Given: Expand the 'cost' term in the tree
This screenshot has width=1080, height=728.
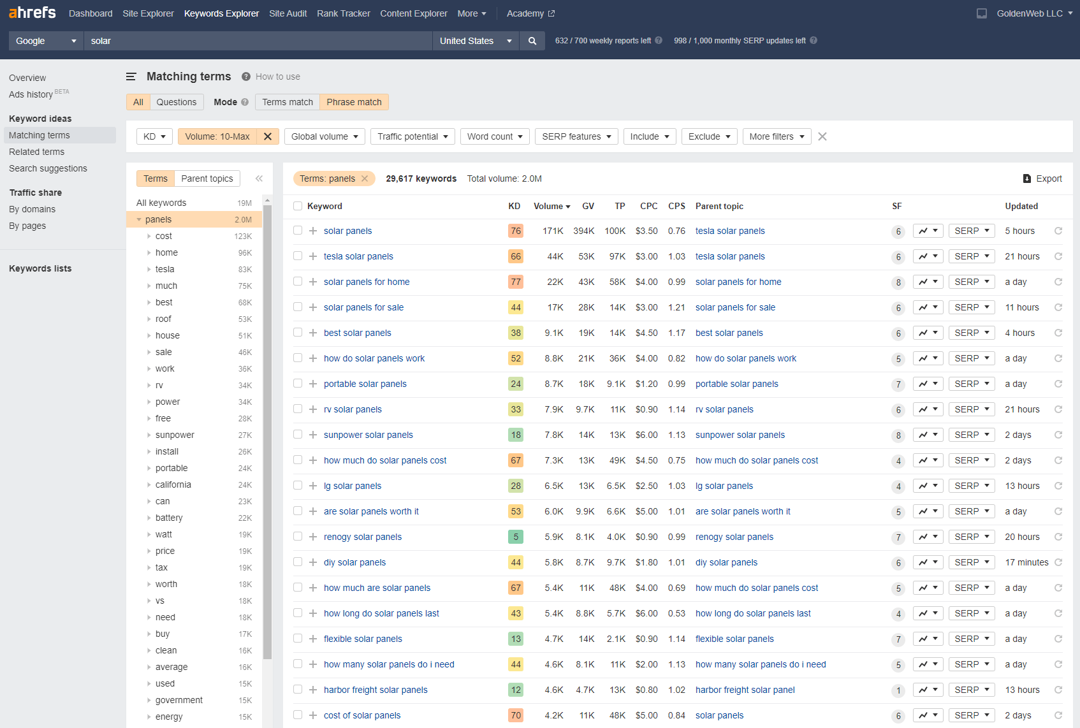Looking at the screenshot, I should click(x=149, y=236).
